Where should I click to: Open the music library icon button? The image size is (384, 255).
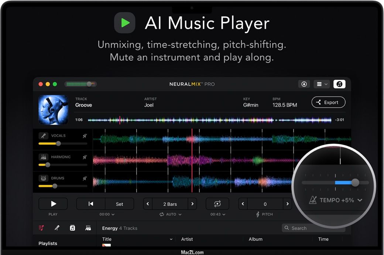339,84
